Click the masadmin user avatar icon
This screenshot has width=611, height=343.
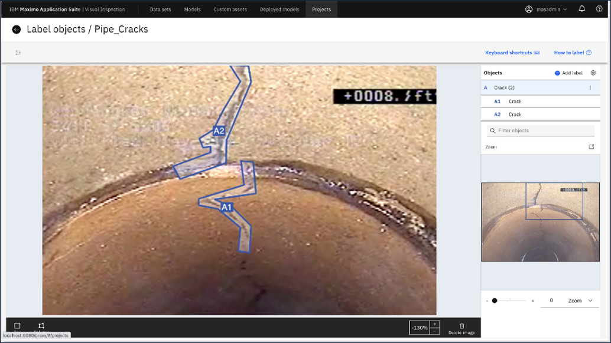[529, 9]
